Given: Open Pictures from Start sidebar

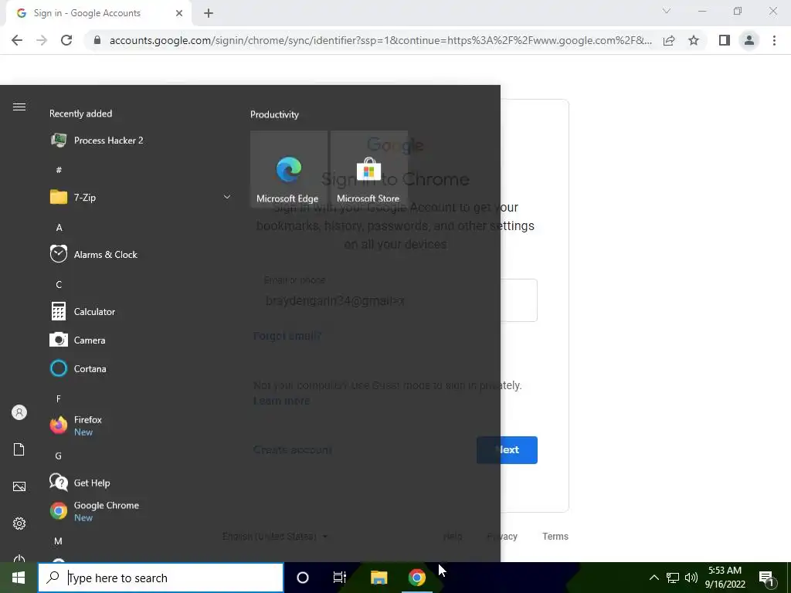Looking at the screenshot, I should (19, 486).
